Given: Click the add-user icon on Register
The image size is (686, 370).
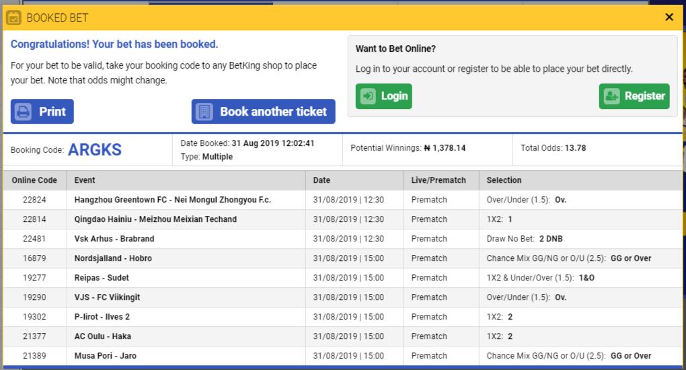Looking at the screenshot, I should pyautogui.click(x=611, y=96).
